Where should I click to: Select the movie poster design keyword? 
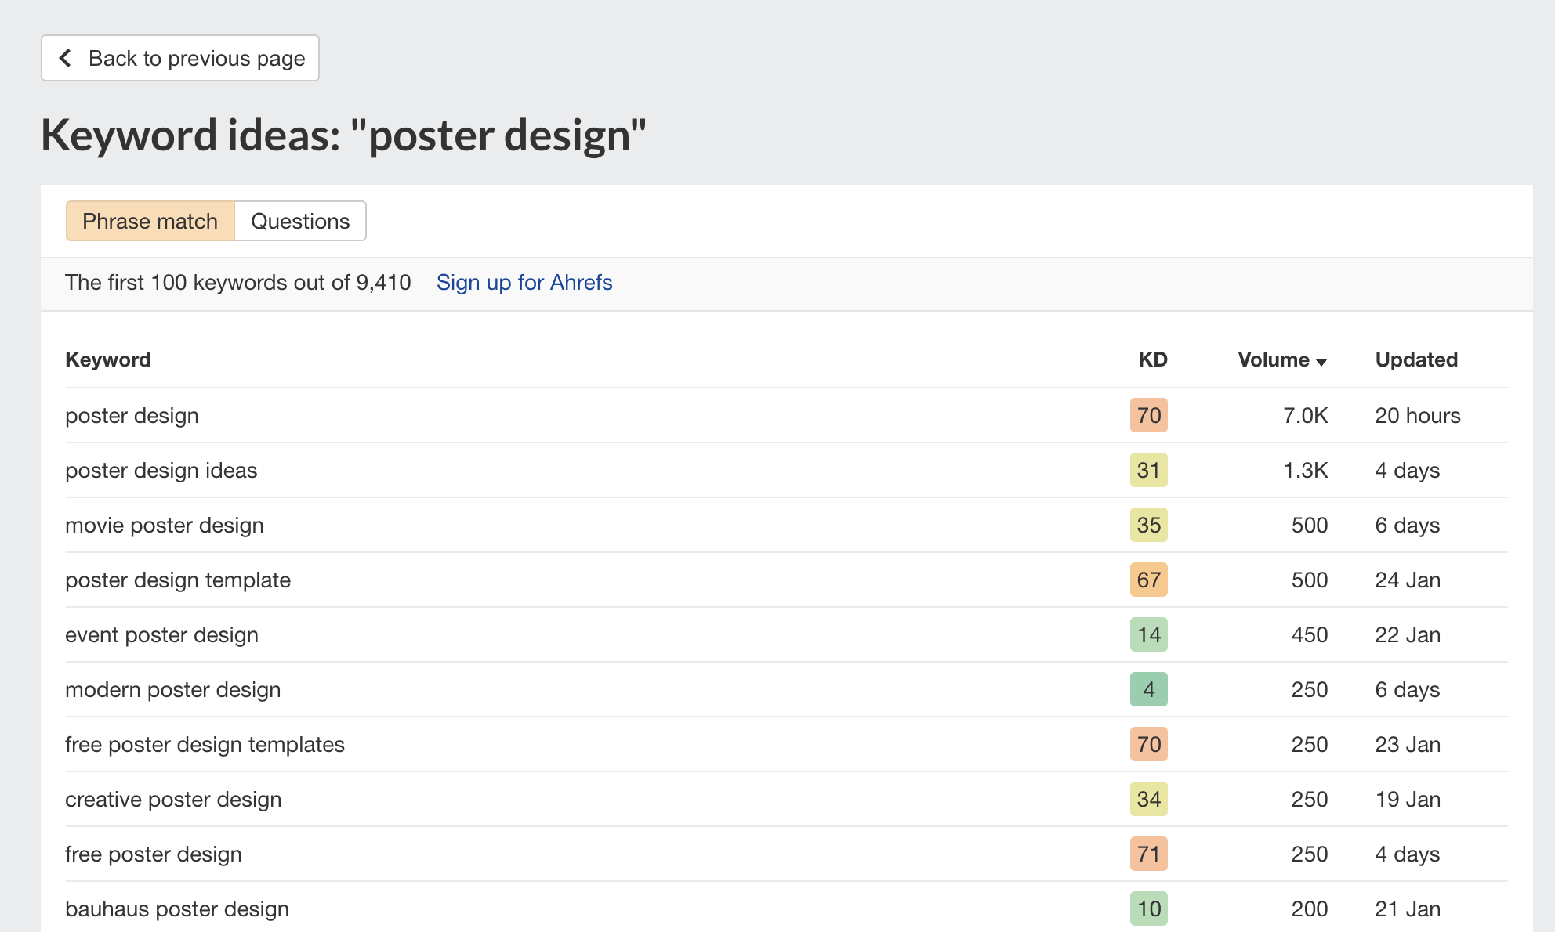tap(165, 525)
